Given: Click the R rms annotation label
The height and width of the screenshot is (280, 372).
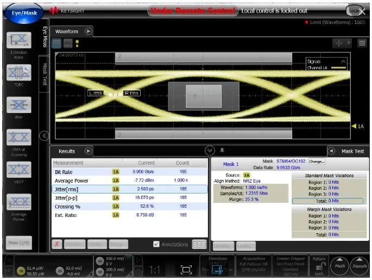Looking at the screenshot, I should click(131, 93).
